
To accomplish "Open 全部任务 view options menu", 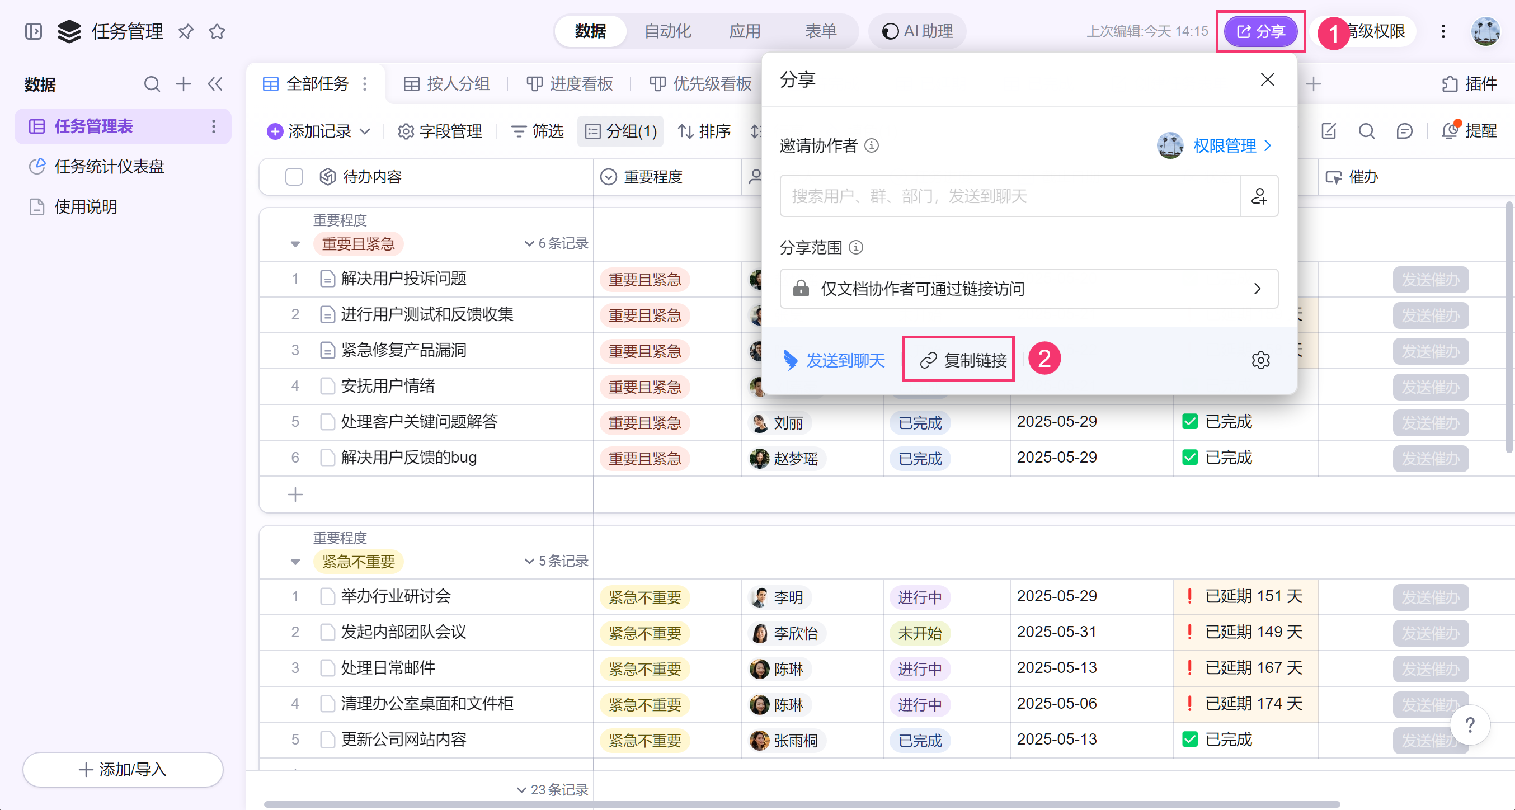I will [x=365, y=83].
